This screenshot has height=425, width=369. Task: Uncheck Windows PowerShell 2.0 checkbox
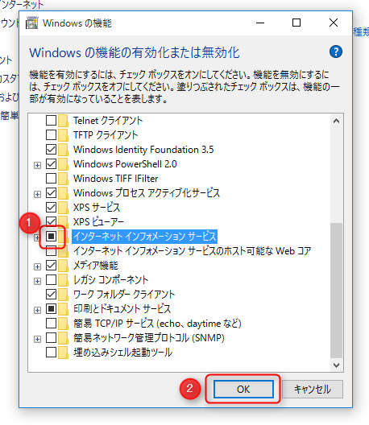coord(51,163)
